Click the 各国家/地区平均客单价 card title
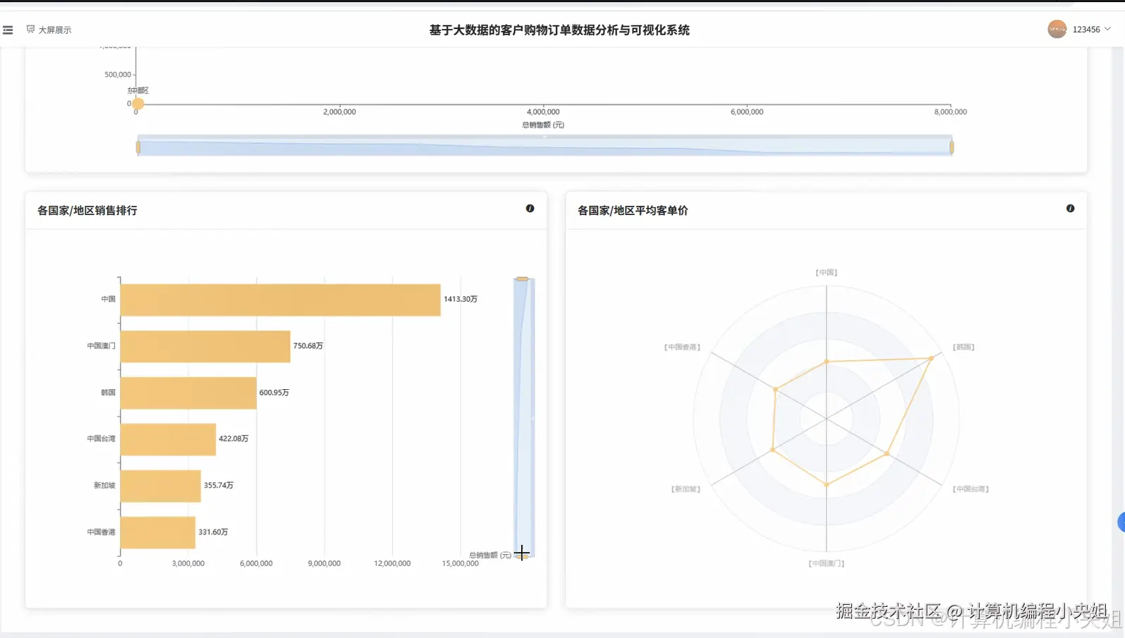Screen dimensions: 1125x638 (633, 210)
